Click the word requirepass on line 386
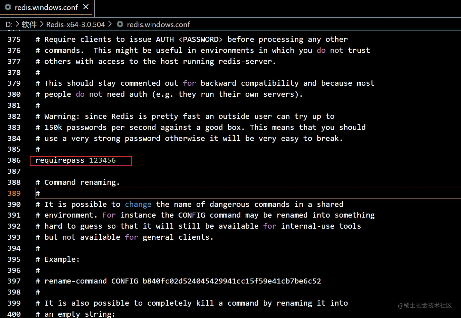Screen dimensions: 461x318 60,160
